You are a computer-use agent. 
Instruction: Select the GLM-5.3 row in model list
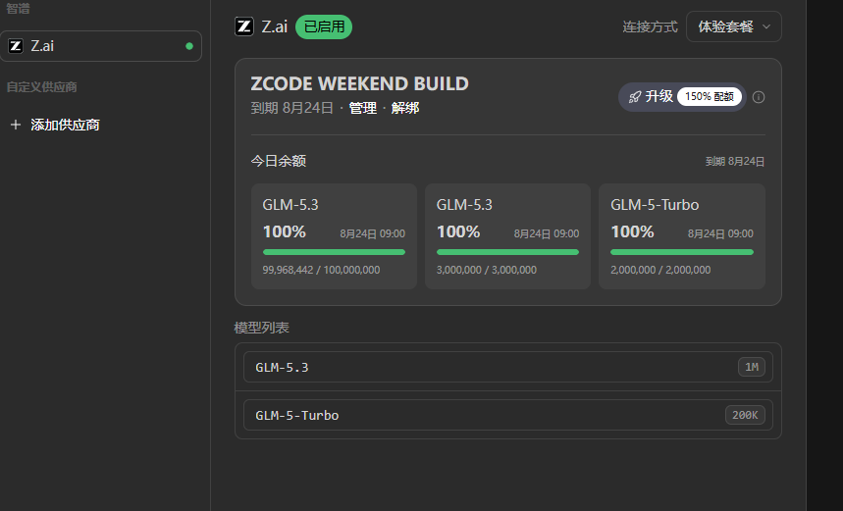(508, 367)
